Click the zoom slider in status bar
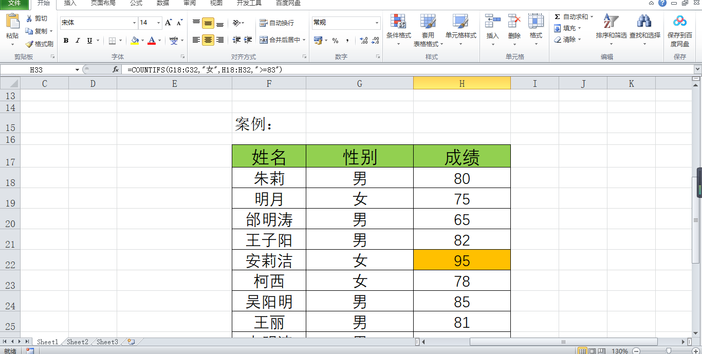The image size is (702, 354). [669, 351]
